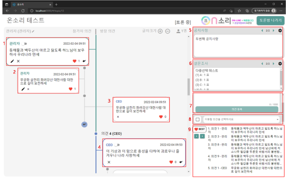The width and height of the screenshot is (286, 178).
Task: Click the opinion text input area
Action: tap(237, 98)
